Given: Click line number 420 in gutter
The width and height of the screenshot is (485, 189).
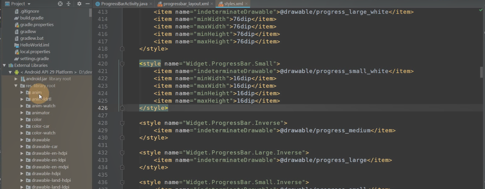Looking at the screenshot, I should point(103,64).
